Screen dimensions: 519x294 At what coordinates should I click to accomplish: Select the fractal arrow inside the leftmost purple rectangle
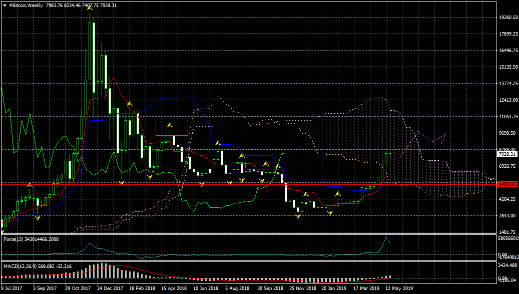[x=170, y=124]
